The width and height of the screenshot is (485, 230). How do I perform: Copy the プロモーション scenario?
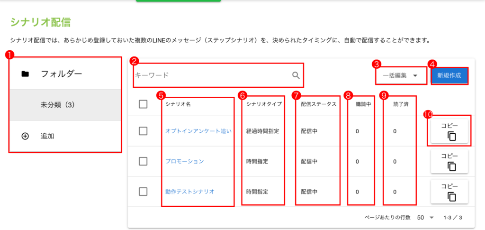(449, 161)
